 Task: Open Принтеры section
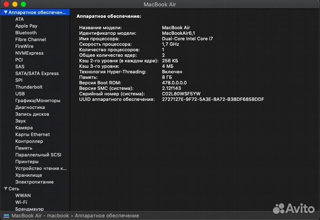27,161
